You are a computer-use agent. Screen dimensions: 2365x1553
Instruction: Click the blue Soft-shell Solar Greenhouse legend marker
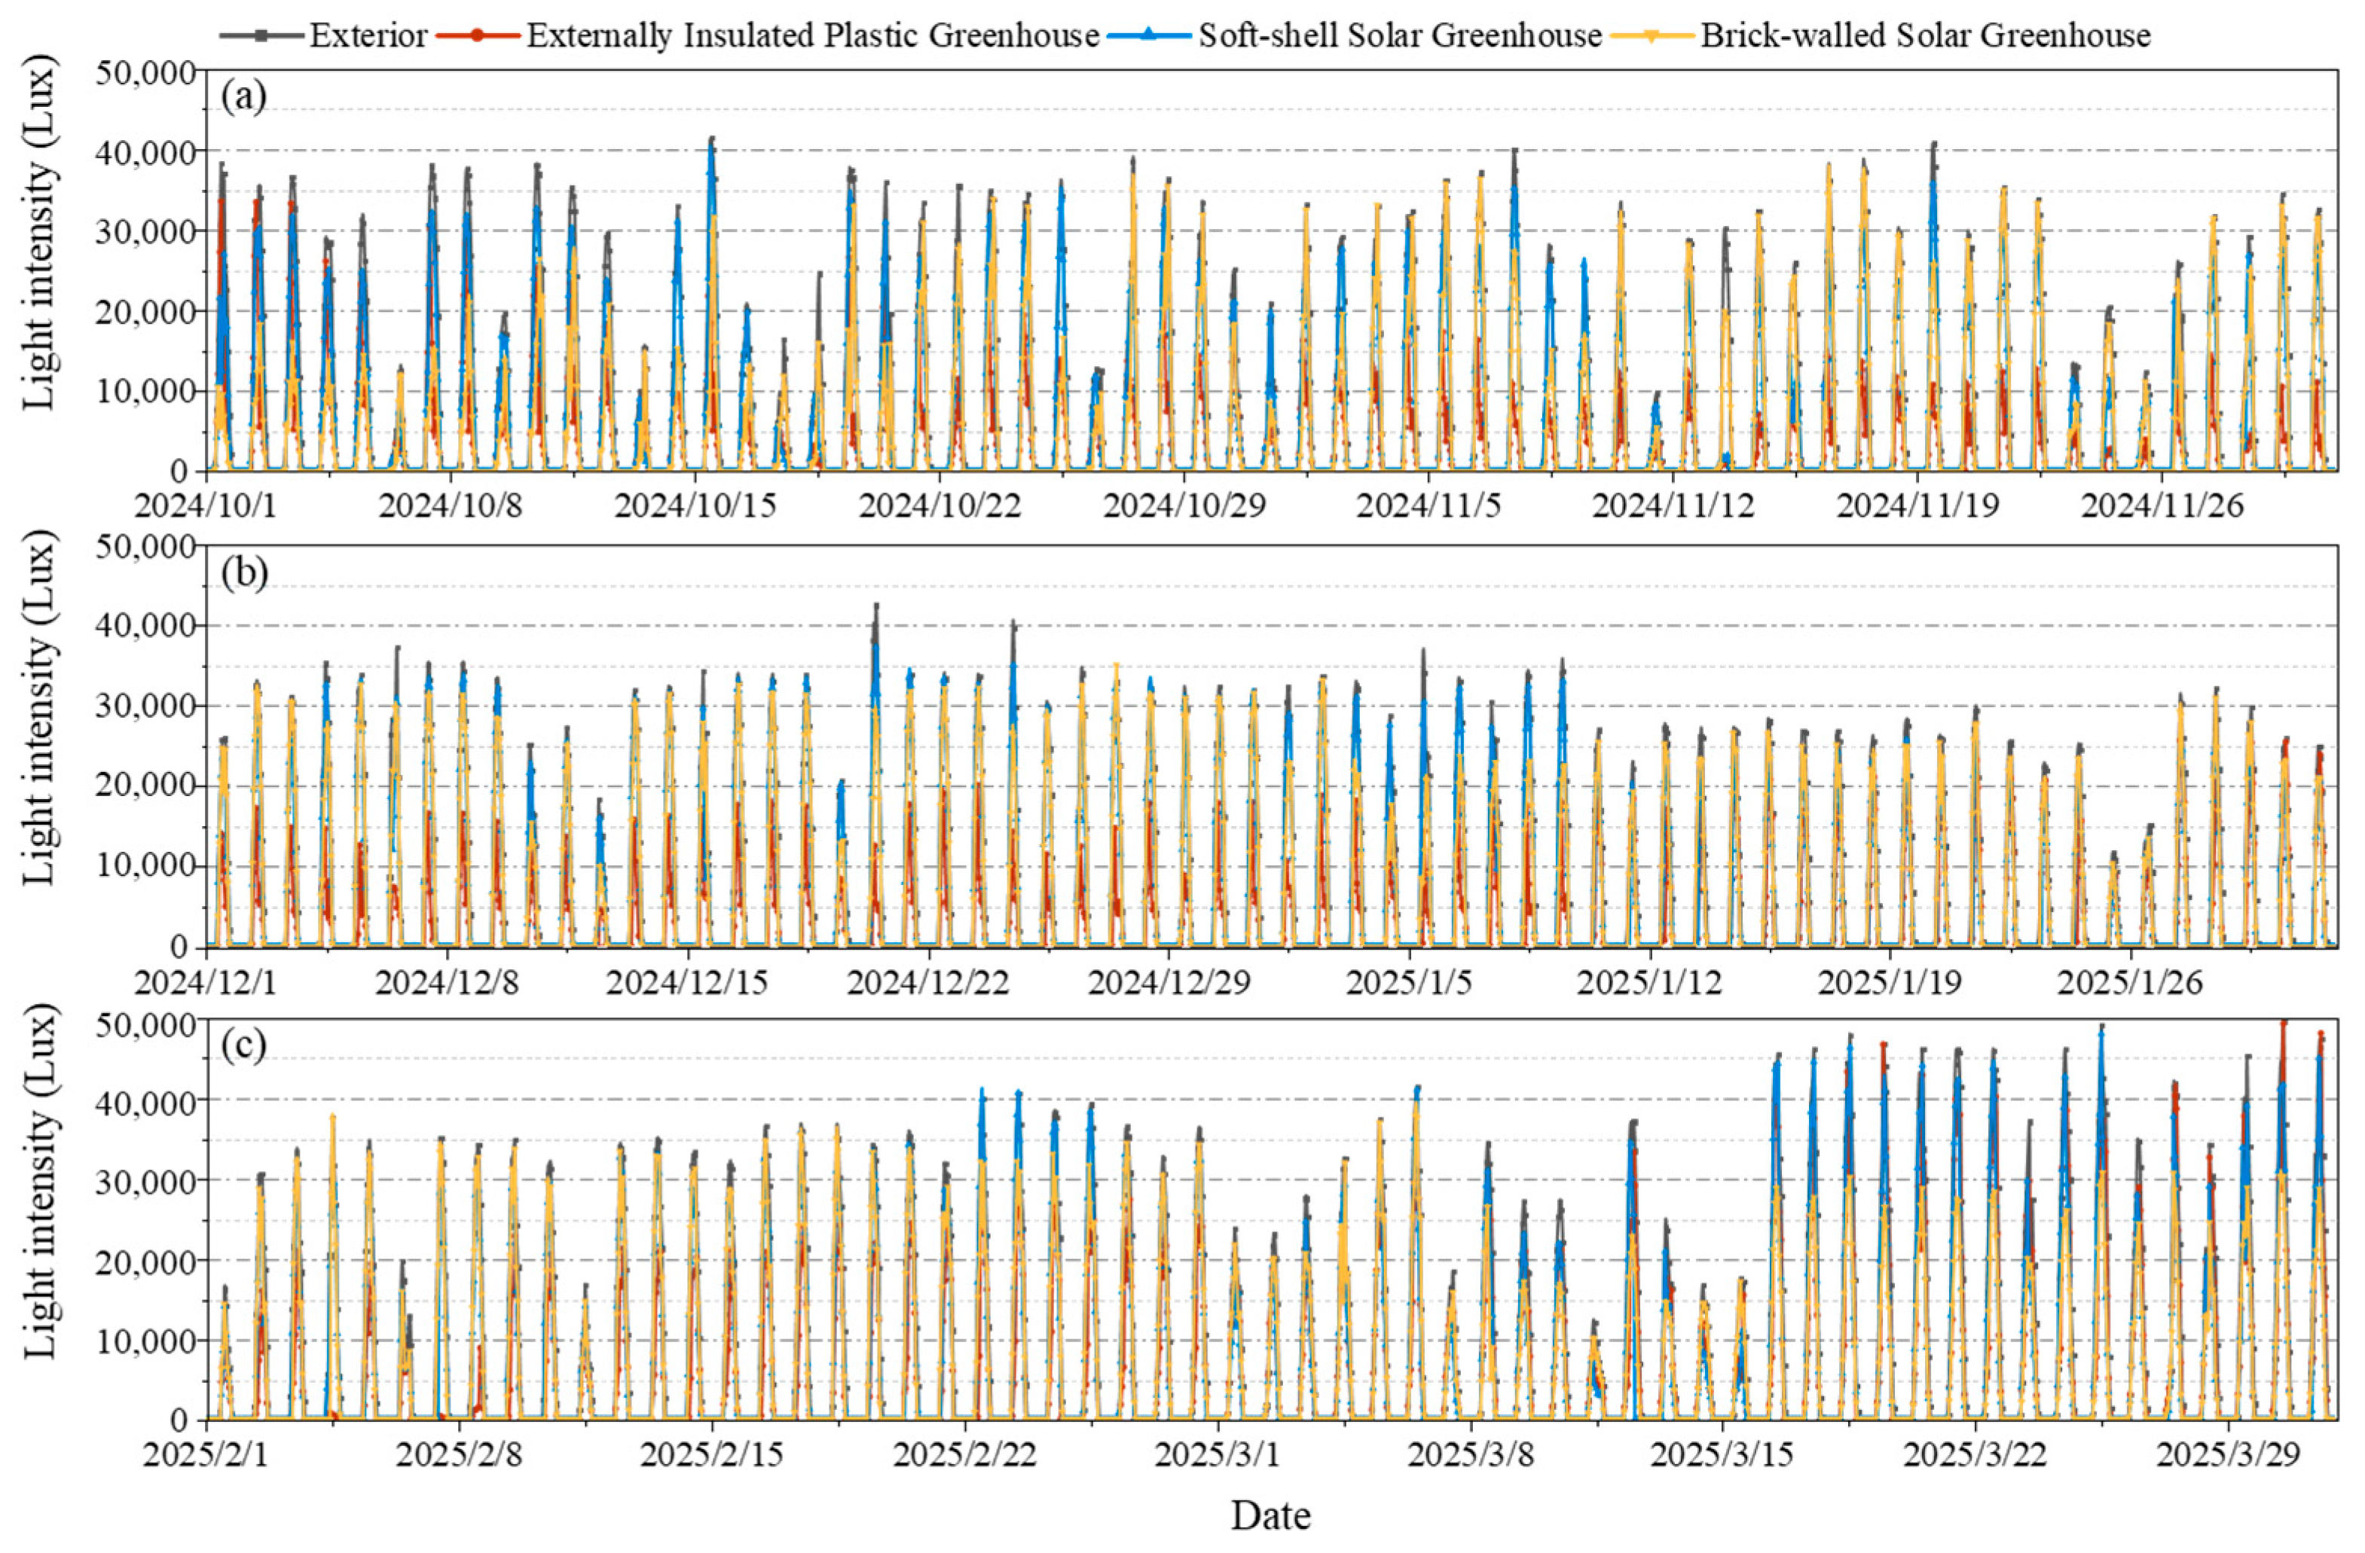pyautogui.click(x=1150, y=35)
